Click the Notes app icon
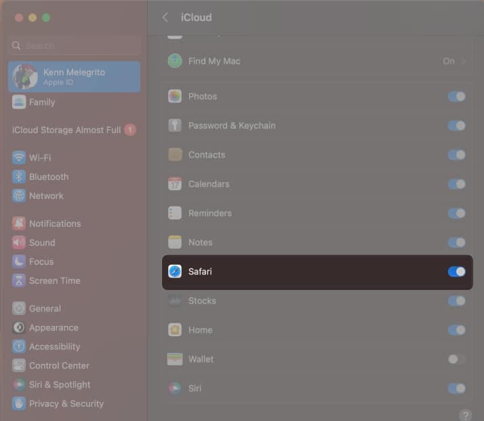484x421 pixels. tap(175, 242)
